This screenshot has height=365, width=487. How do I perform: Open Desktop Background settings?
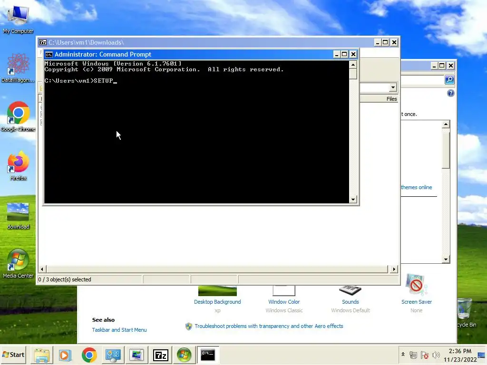[217, 302]
